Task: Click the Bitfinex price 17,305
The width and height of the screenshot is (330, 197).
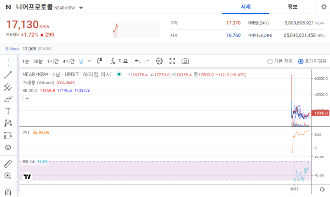Action: pos(29,49)
